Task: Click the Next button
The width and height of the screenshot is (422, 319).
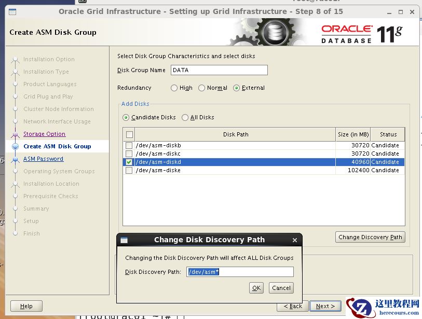Action: [325, 306]
